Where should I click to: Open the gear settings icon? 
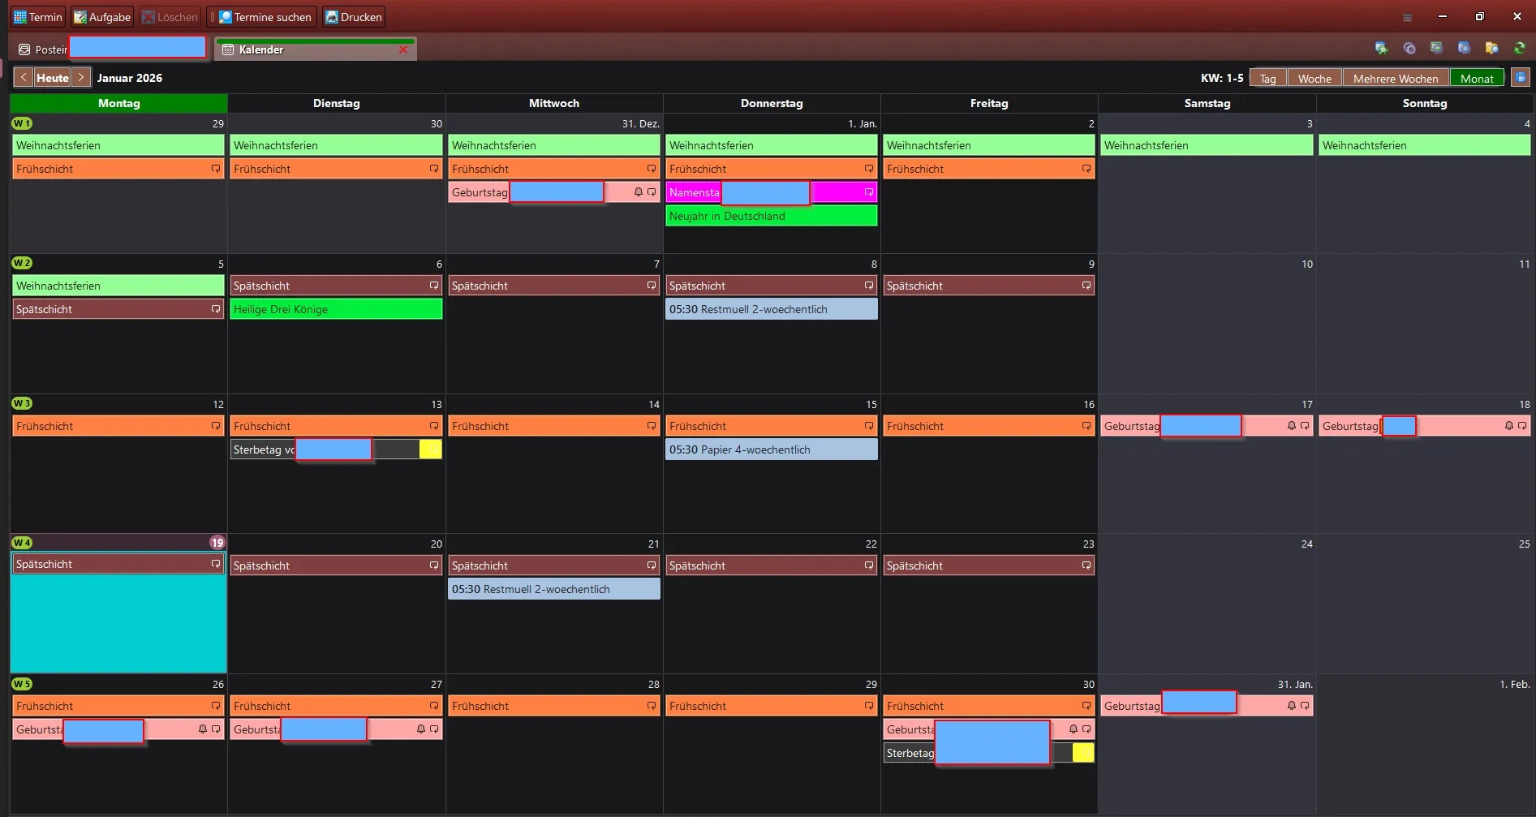pos(1409,49)
